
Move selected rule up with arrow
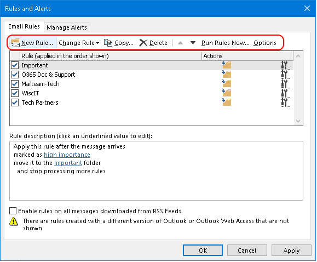point(180,43)
